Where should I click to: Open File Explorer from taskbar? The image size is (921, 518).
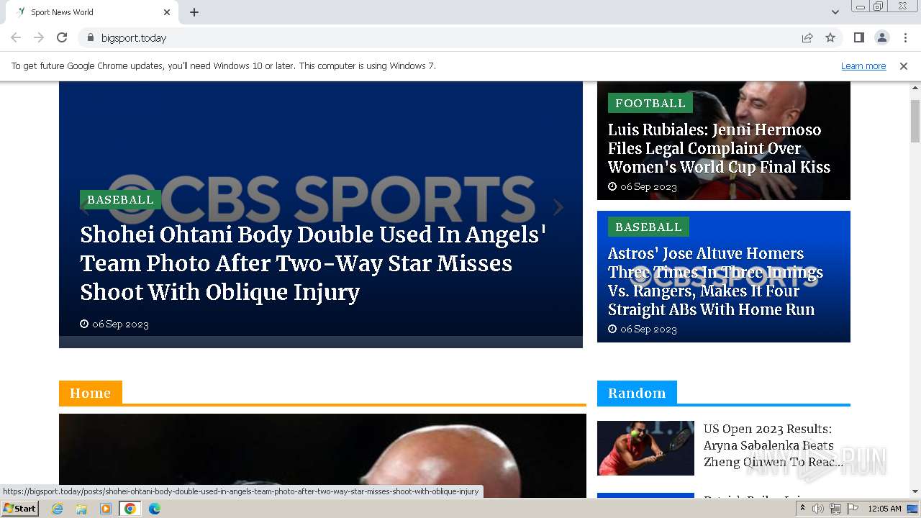pyautogui.click(x=81, y=509)
